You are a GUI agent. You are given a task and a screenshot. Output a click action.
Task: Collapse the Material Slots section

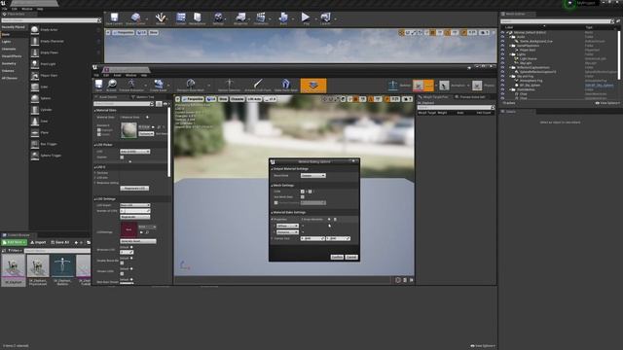[x=95, y=110]
